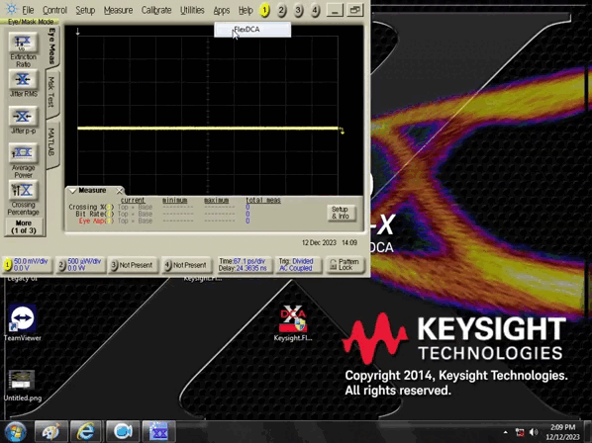Select the Jitter RMS measurement icon
Screen dimensions: 592x443
23,79
